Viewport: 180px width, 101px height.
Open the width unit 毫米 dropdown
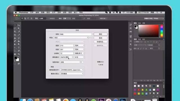79,45
